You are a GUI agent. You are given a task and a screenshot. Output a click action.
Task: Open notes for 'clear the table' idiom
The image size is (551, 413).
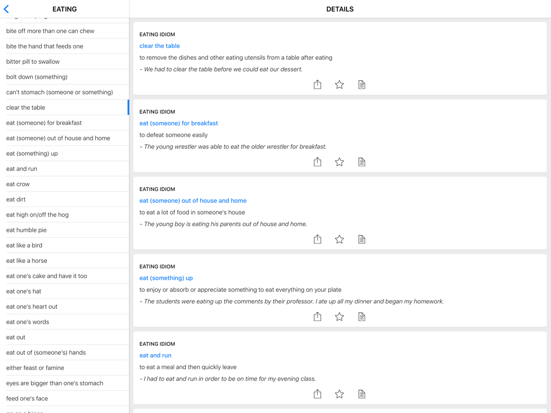361,84
